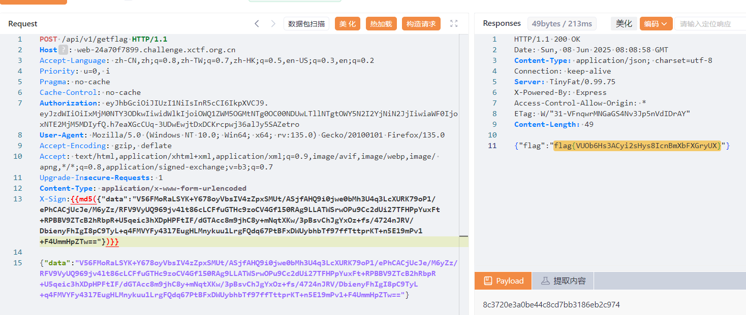Click the next request right-chevron arrow
The image size is (746, 315).
273,23
